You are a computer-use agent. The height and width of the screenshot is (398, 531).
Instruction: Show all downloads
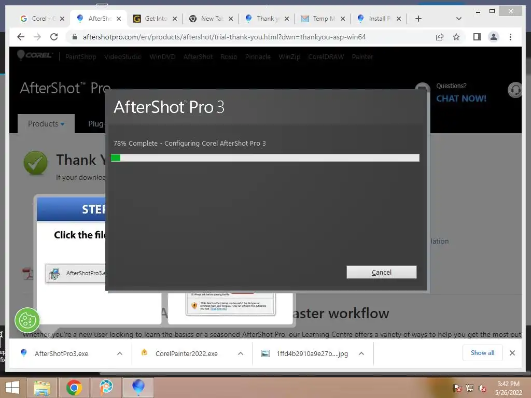(483, 353)
